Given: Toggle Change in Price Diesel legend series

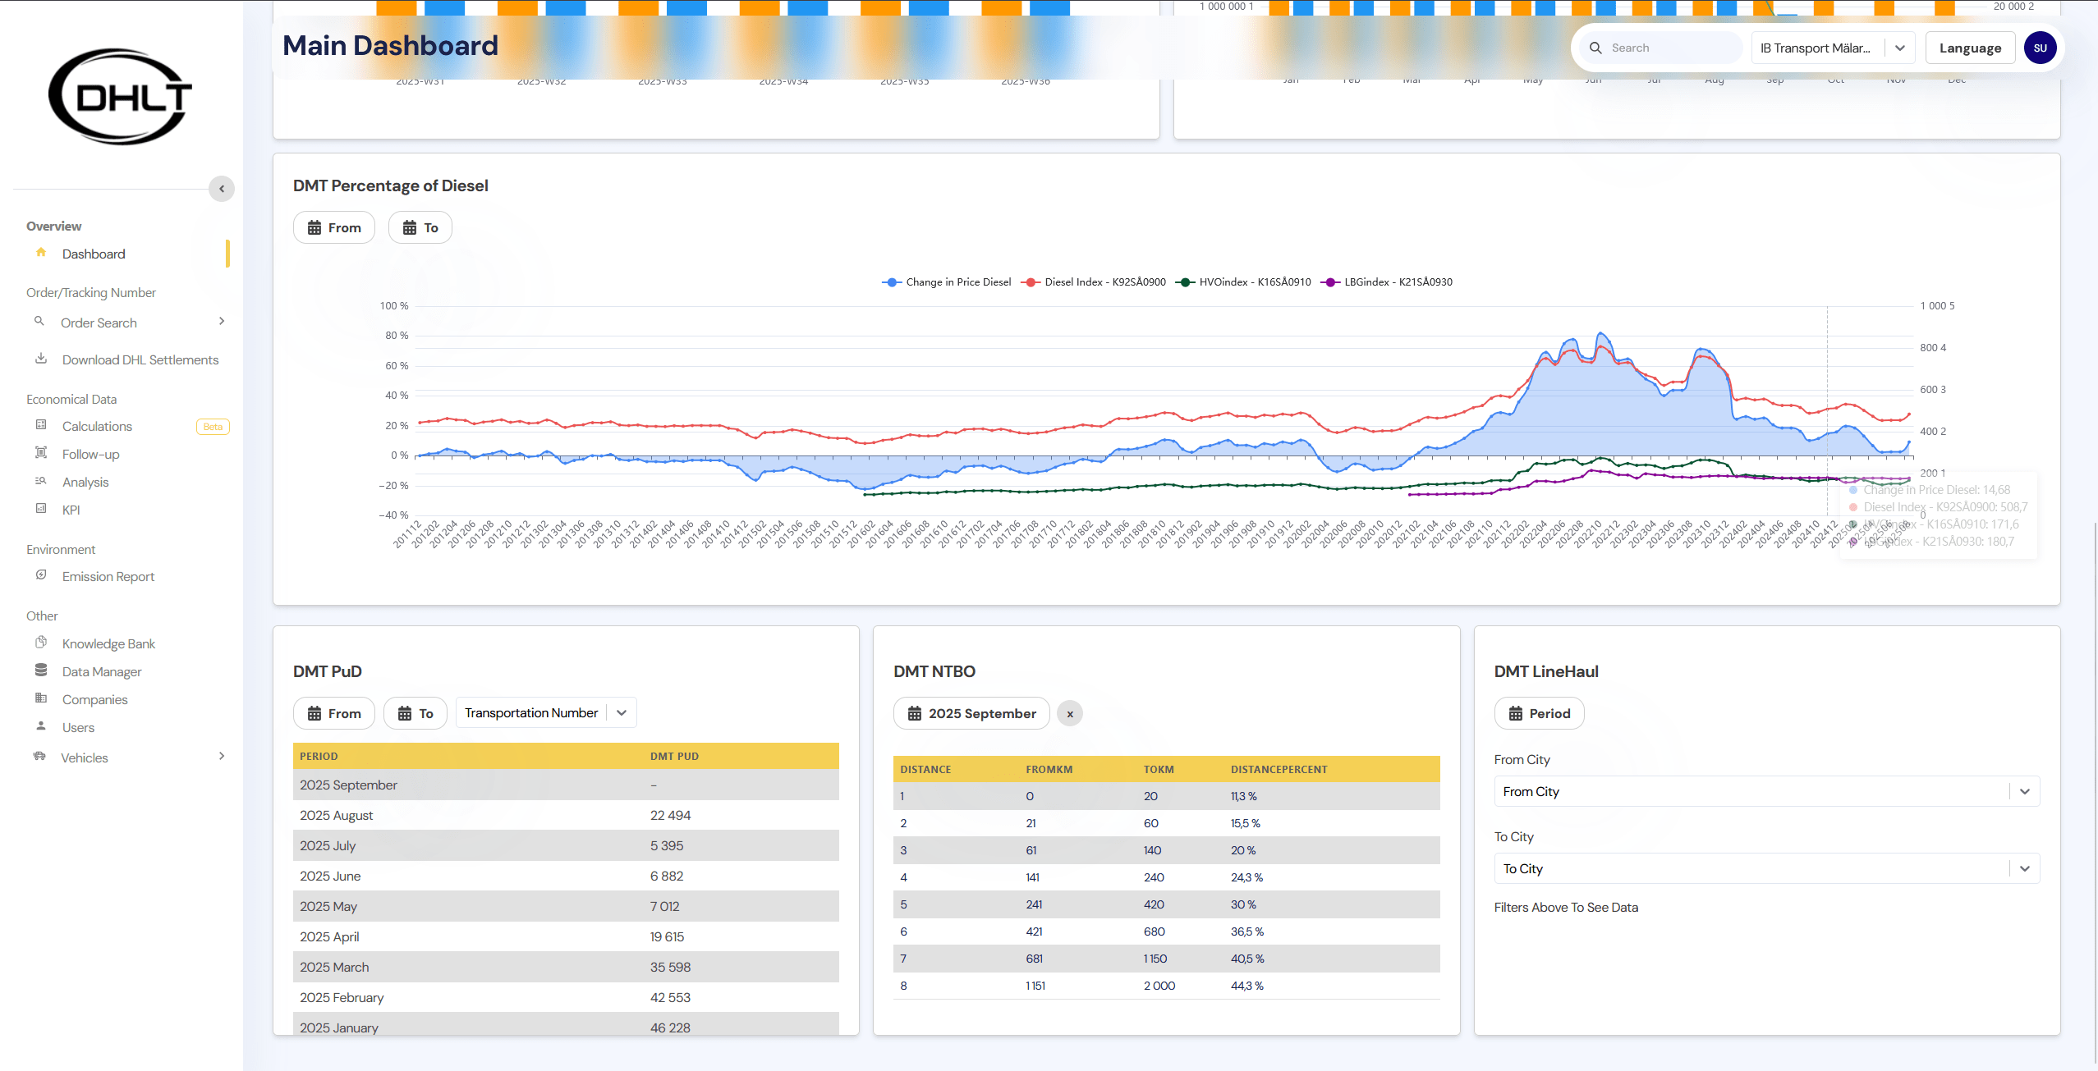Looking at the screenshot, I should 947,281.
